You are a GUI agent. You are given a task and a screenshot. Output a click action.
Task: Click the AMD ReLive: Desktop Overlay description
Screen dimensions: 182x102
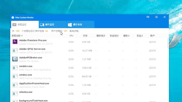(35, 78)
